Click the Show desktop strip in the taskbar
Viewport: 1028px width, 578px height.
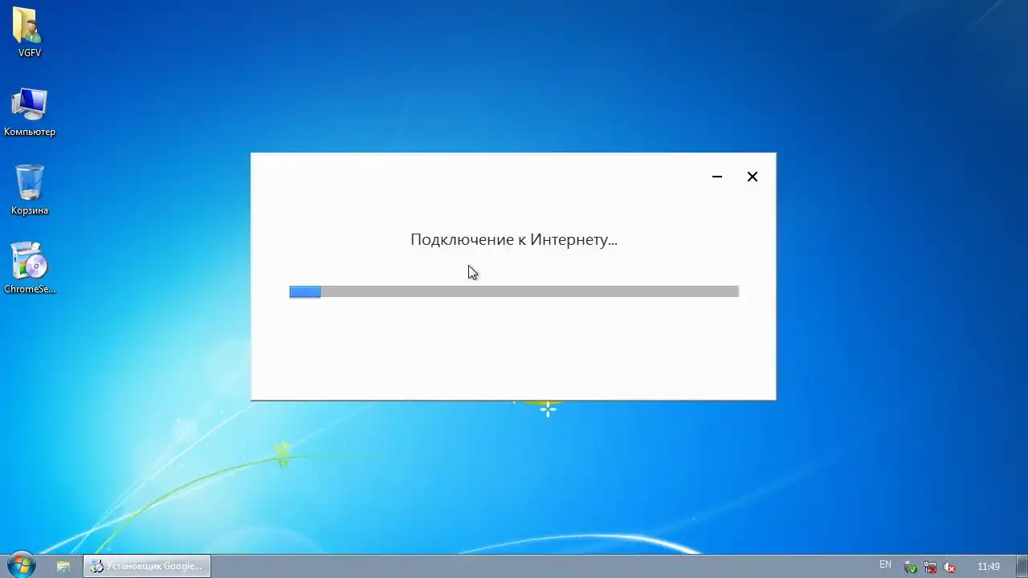point(1022,566)
